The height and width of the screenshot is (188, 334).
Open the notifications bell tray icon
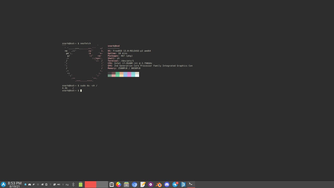point(26,185)
